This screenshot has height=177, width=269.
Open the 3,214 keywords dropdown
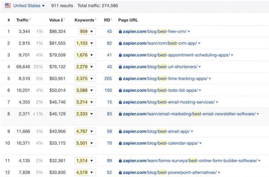[x=85, y=102]
